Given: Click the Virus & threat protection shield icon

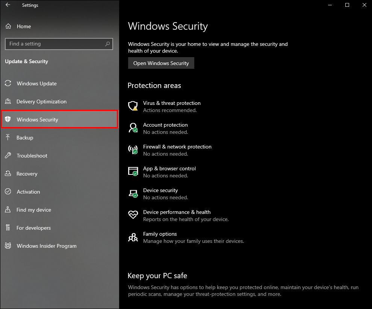Looking at the screenshot, I should 133,106.
